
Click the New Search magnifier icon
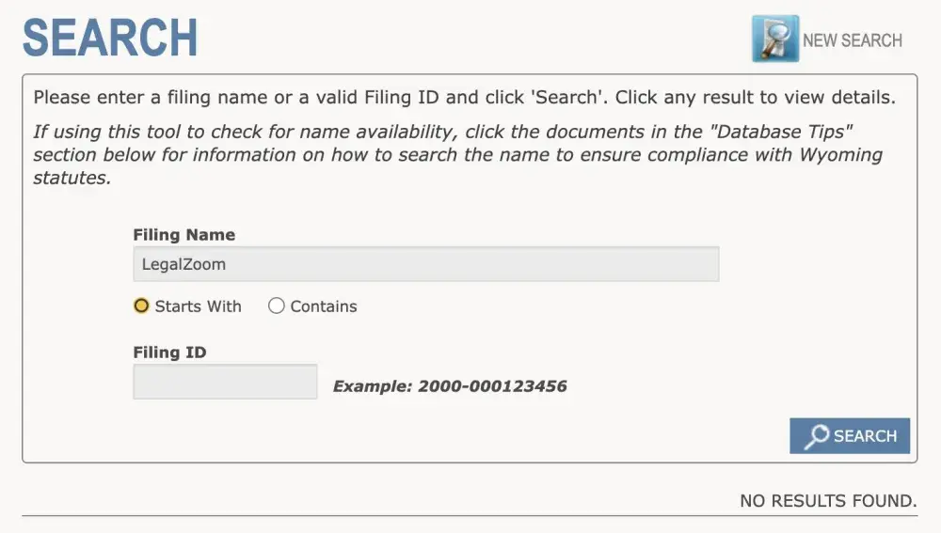point(774,39)
